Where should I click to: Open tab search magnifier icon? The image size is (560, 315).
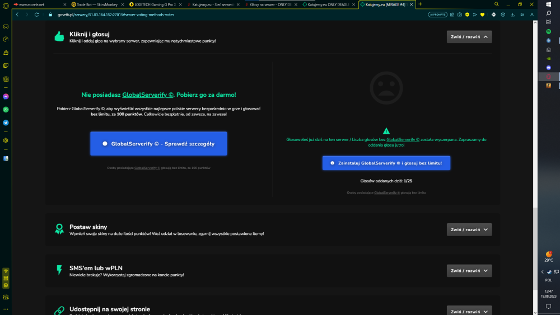point(496,4)
